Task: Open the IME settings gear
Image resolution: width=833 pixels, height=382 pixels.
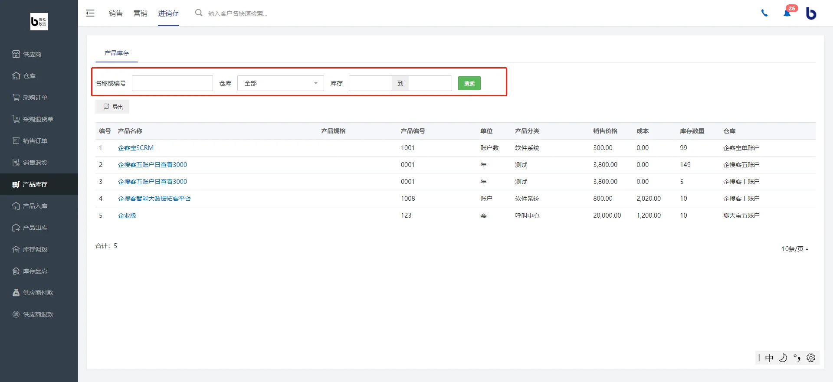Action: coord(811,358)
